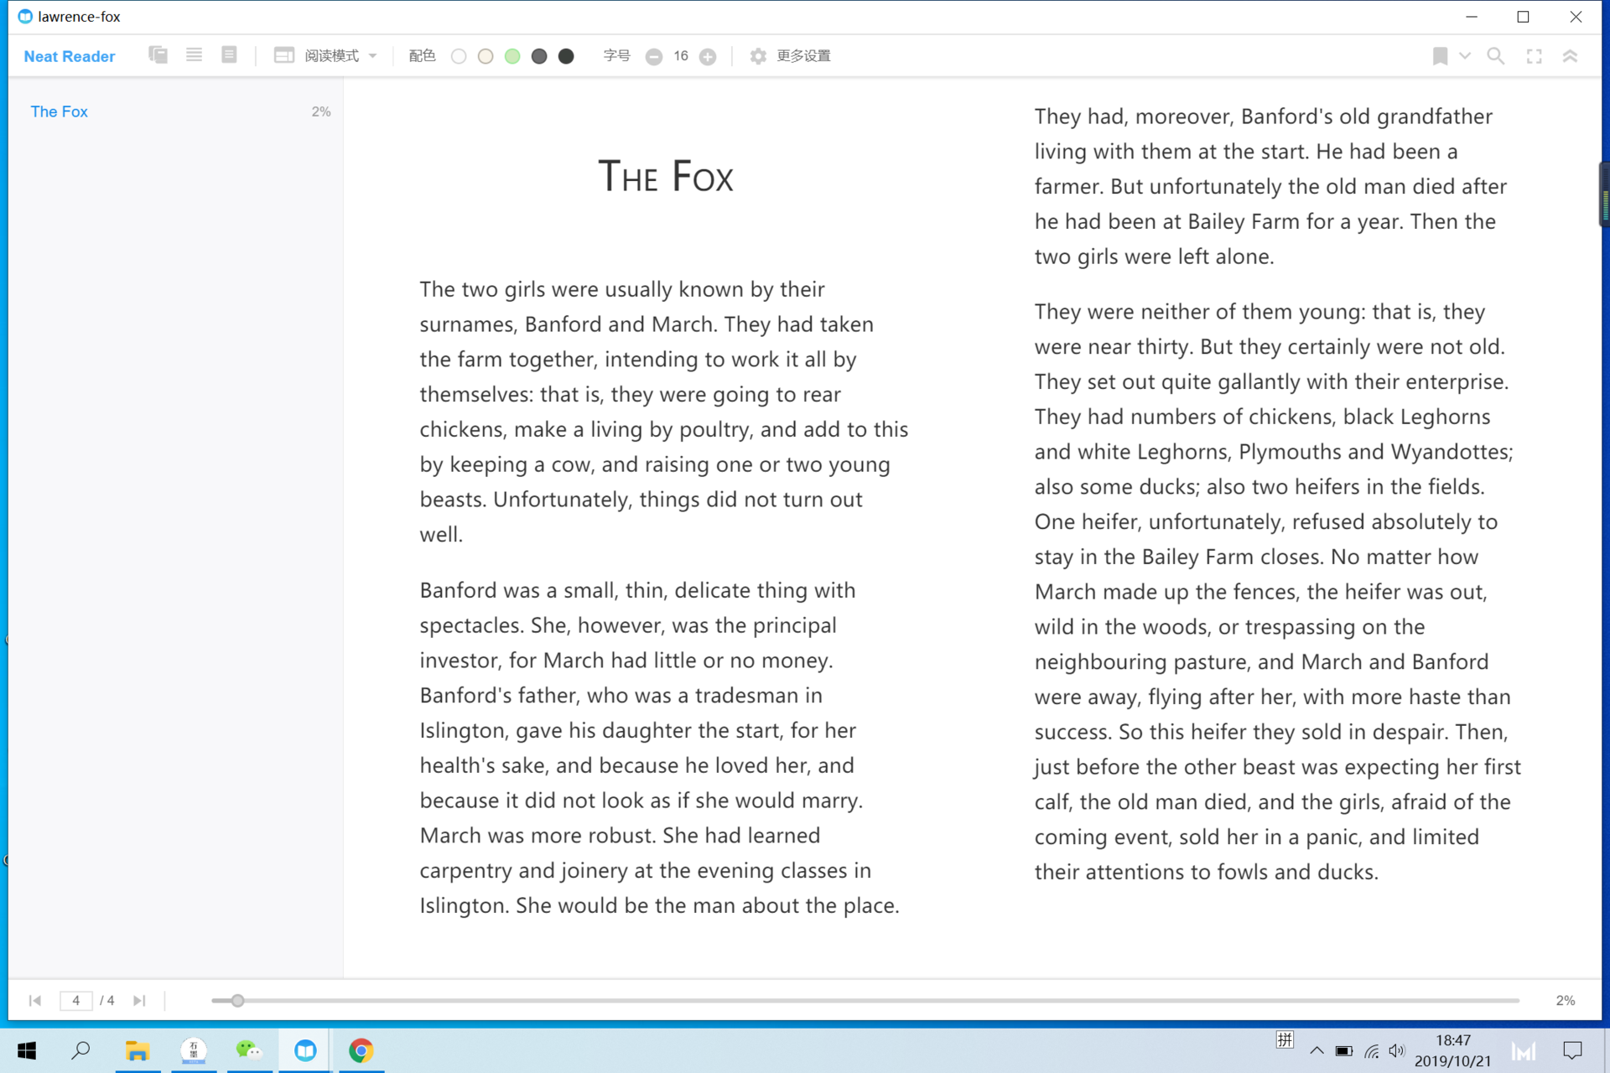Click the 字号 font size label
Image resolution: width=1610 pixels, height=1073 pixels.
pos(616,56)
